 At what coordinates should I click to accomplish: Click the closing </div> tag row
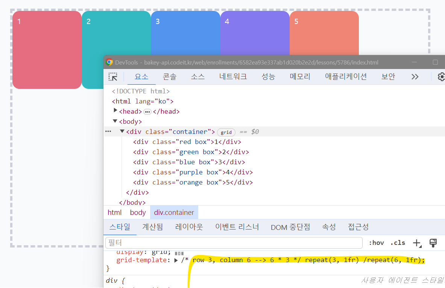[137, 192]
